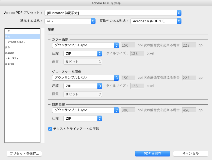
Task: Open カラー画像 圧縮 ZIP dropdown
Action: tap(83, 54)
